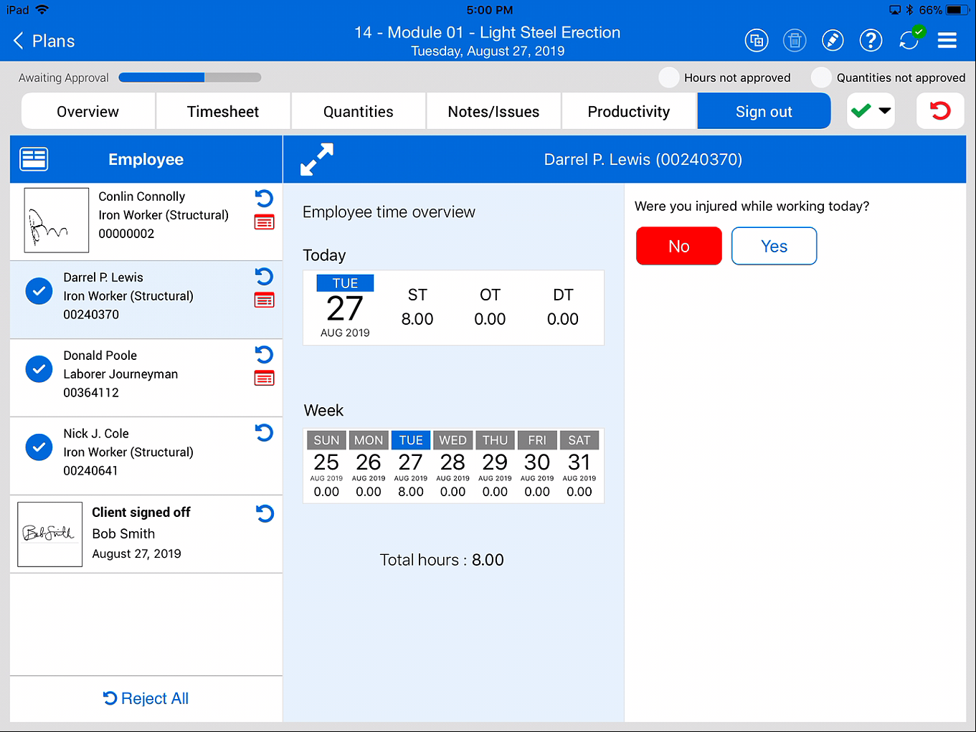
Task: Toggle Quantities not approved indicator
Action: click(821, 77)
